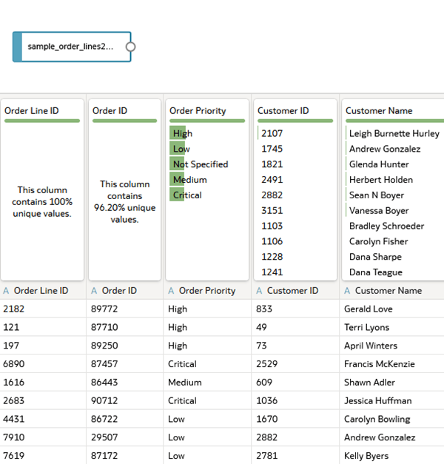The image size is (444, 464).
Task: Click Order ID cell 29507
Action: coord(124,437)
